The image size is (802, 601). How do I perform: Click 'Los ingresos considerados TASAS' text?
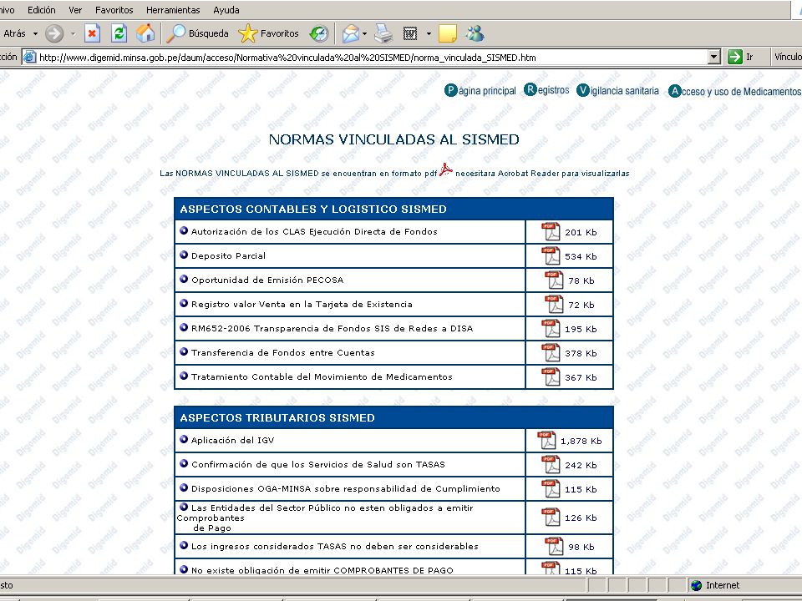click(334, 546)
